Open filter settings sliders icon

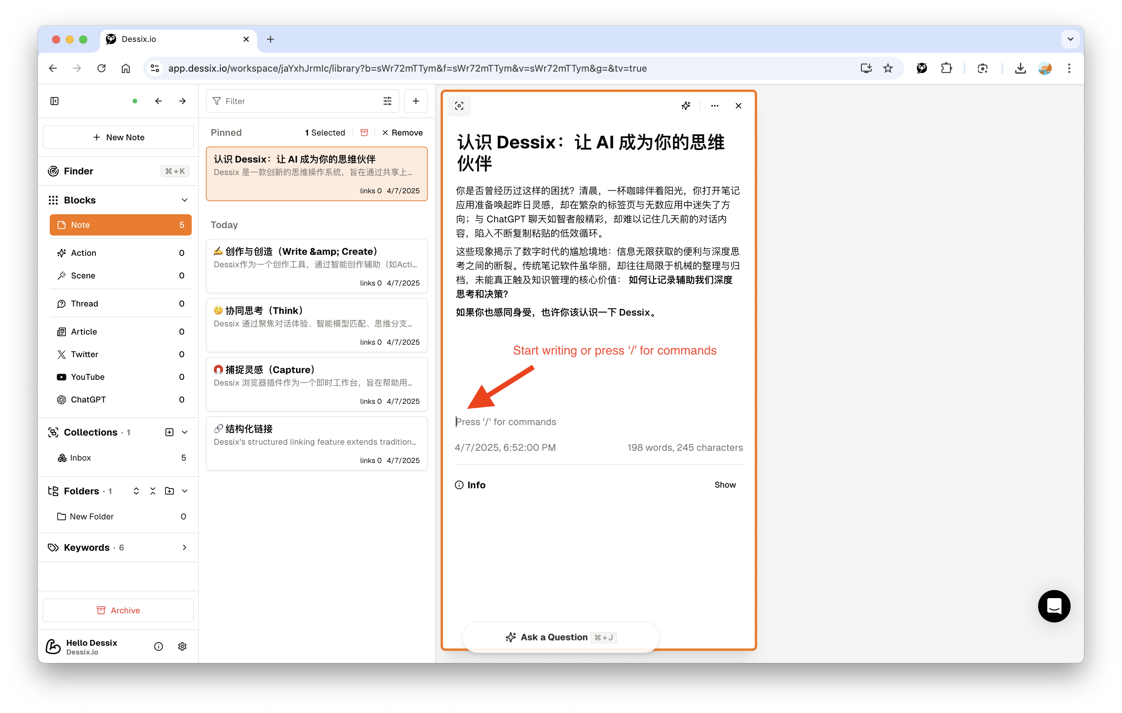pos(387,101)
